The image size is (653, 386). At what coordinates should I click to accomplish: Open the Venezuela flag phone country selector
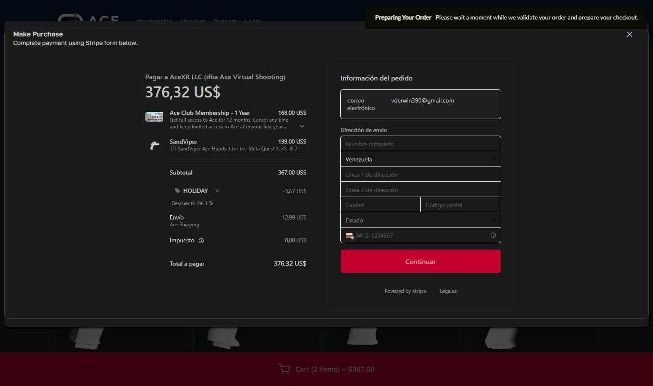pos(350,236)
